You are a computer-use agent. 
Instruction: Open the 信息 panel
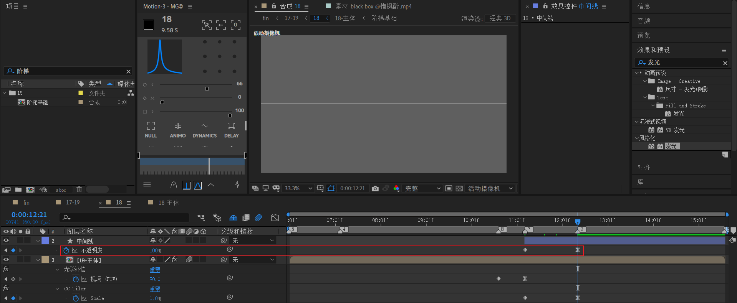click(x=644, y=6)
